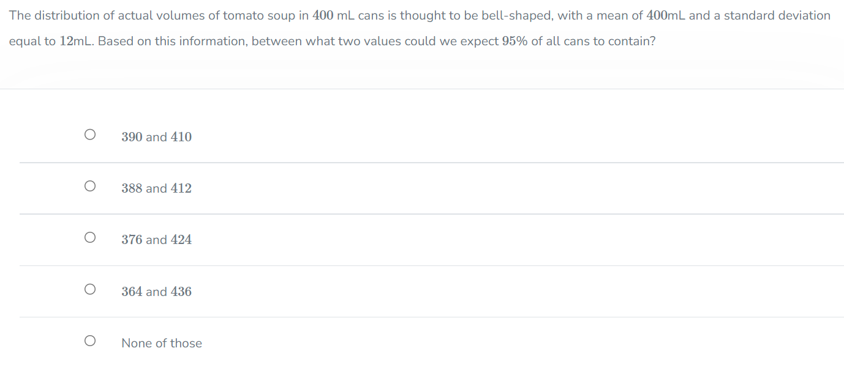Click the None of those label text
This screenshot has height=370, width=844.
[x=162, y=342]
